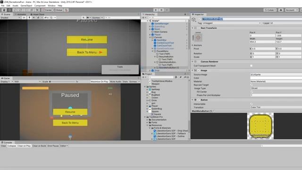
Task: Open the GameObject menu
Action: (x=26, y=6)
